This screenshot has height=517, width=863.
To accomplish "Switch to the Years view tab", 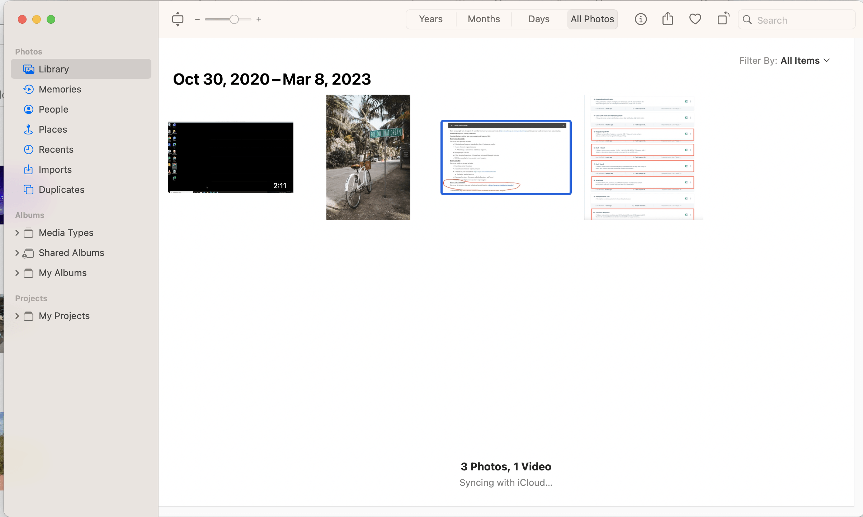I will (431, 19).
